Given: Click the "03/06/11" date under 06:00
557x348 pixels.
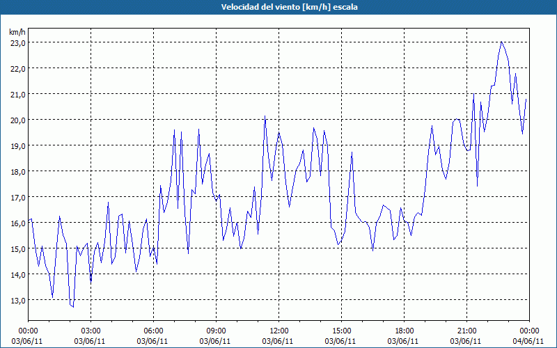Looking at the screenshot, I should click(x=152, y=341).
